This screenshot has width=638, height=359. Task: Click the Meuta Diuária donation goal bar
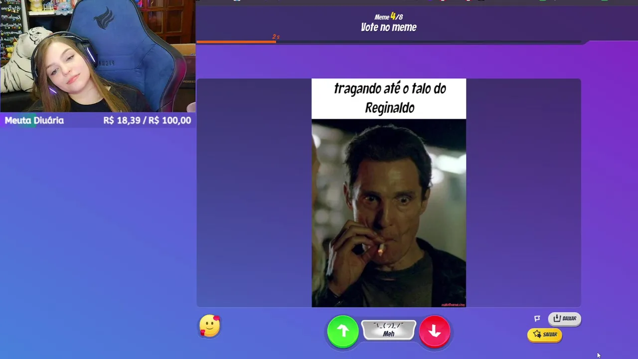tap(98, 120)
